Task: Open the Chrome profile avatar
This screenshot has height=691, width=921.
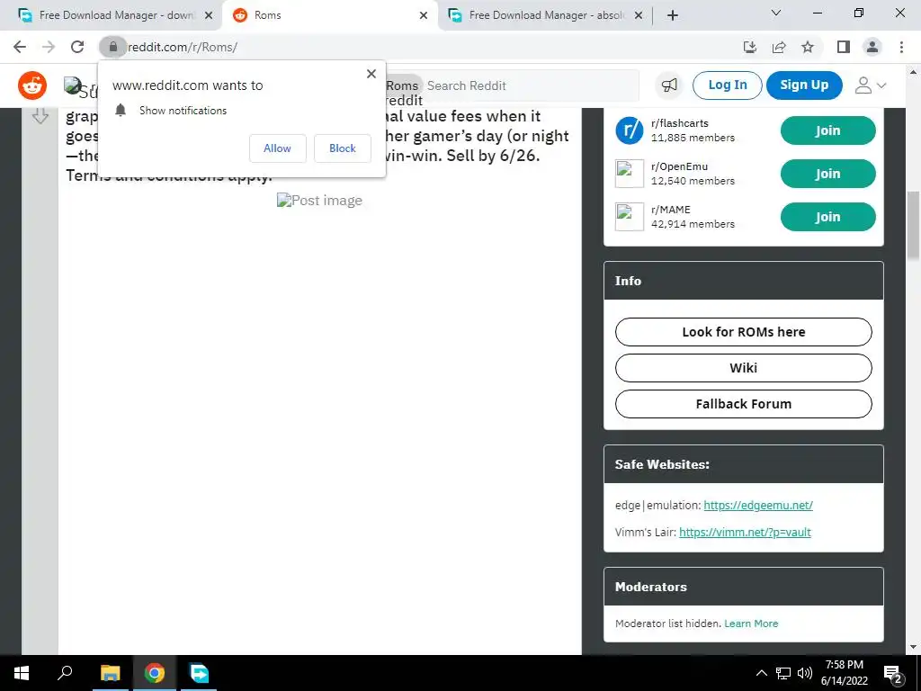Action: point(872,47)
